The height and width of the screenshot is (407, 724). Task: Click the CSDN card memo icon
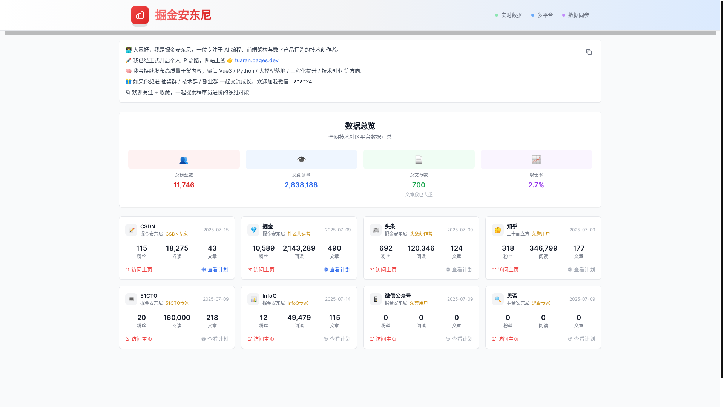(x=131, y=230)
